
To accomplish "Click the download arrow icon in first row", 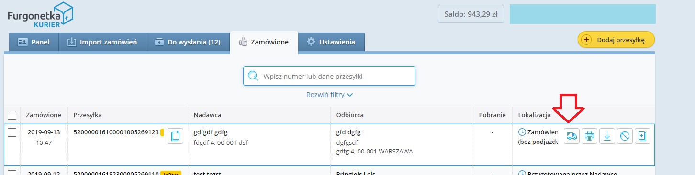I will (607, 136).
